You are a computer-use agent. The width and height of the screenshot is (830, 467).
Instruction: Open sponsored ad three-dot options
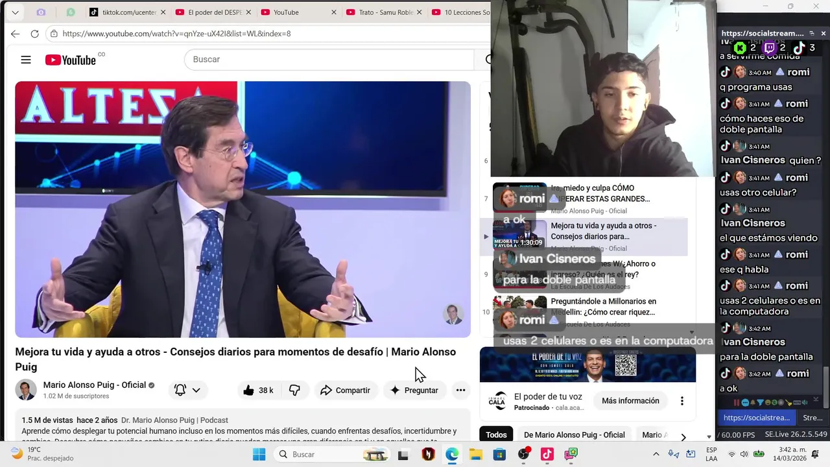[682, 401]
